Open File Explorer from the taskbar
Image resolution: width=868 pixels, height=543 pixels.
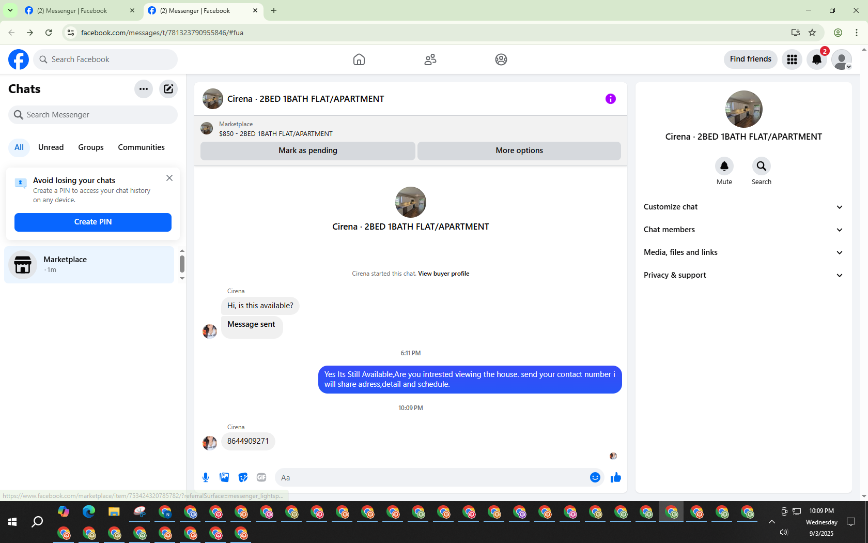pos(114,512)
